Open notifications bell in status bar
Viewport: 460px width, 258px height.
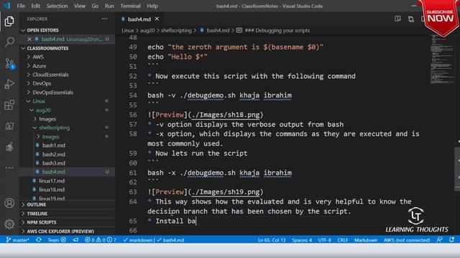(x=452, y=240)
